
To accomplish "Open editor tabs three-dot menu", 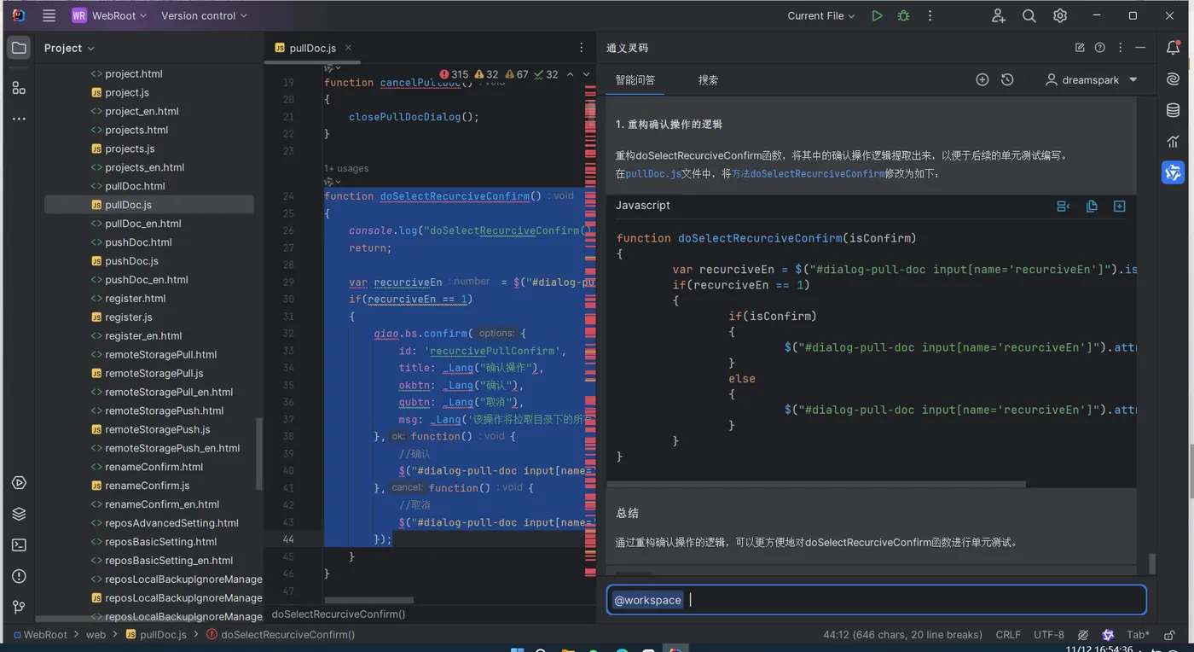I will coord(582,48).
